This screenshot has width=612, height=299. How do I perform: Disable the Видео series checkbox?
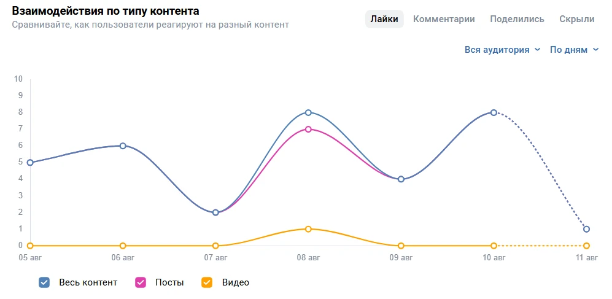point(207,282)
